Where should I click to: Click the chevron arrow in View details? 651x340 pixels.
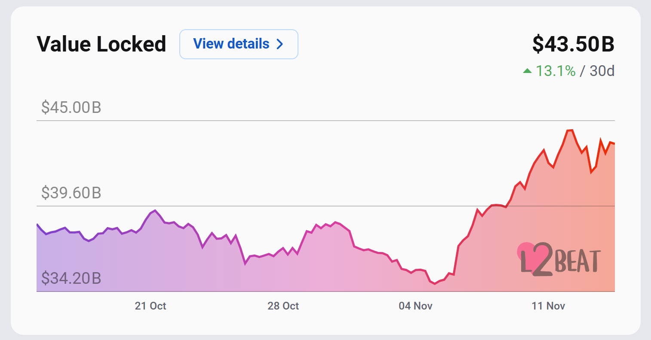279,44
